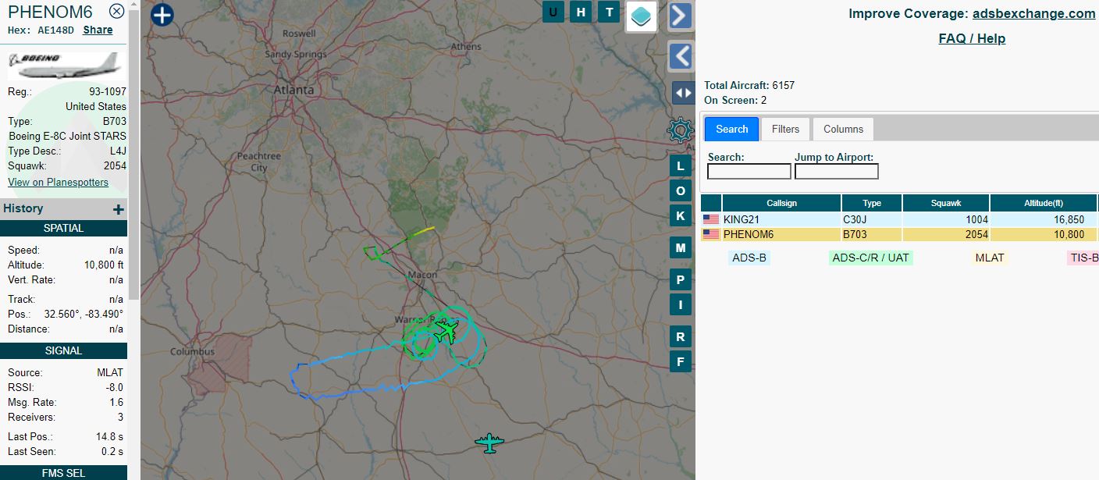Toggle the K map option button
This screenshot has height=480, width=1099.
click(681, 216)
